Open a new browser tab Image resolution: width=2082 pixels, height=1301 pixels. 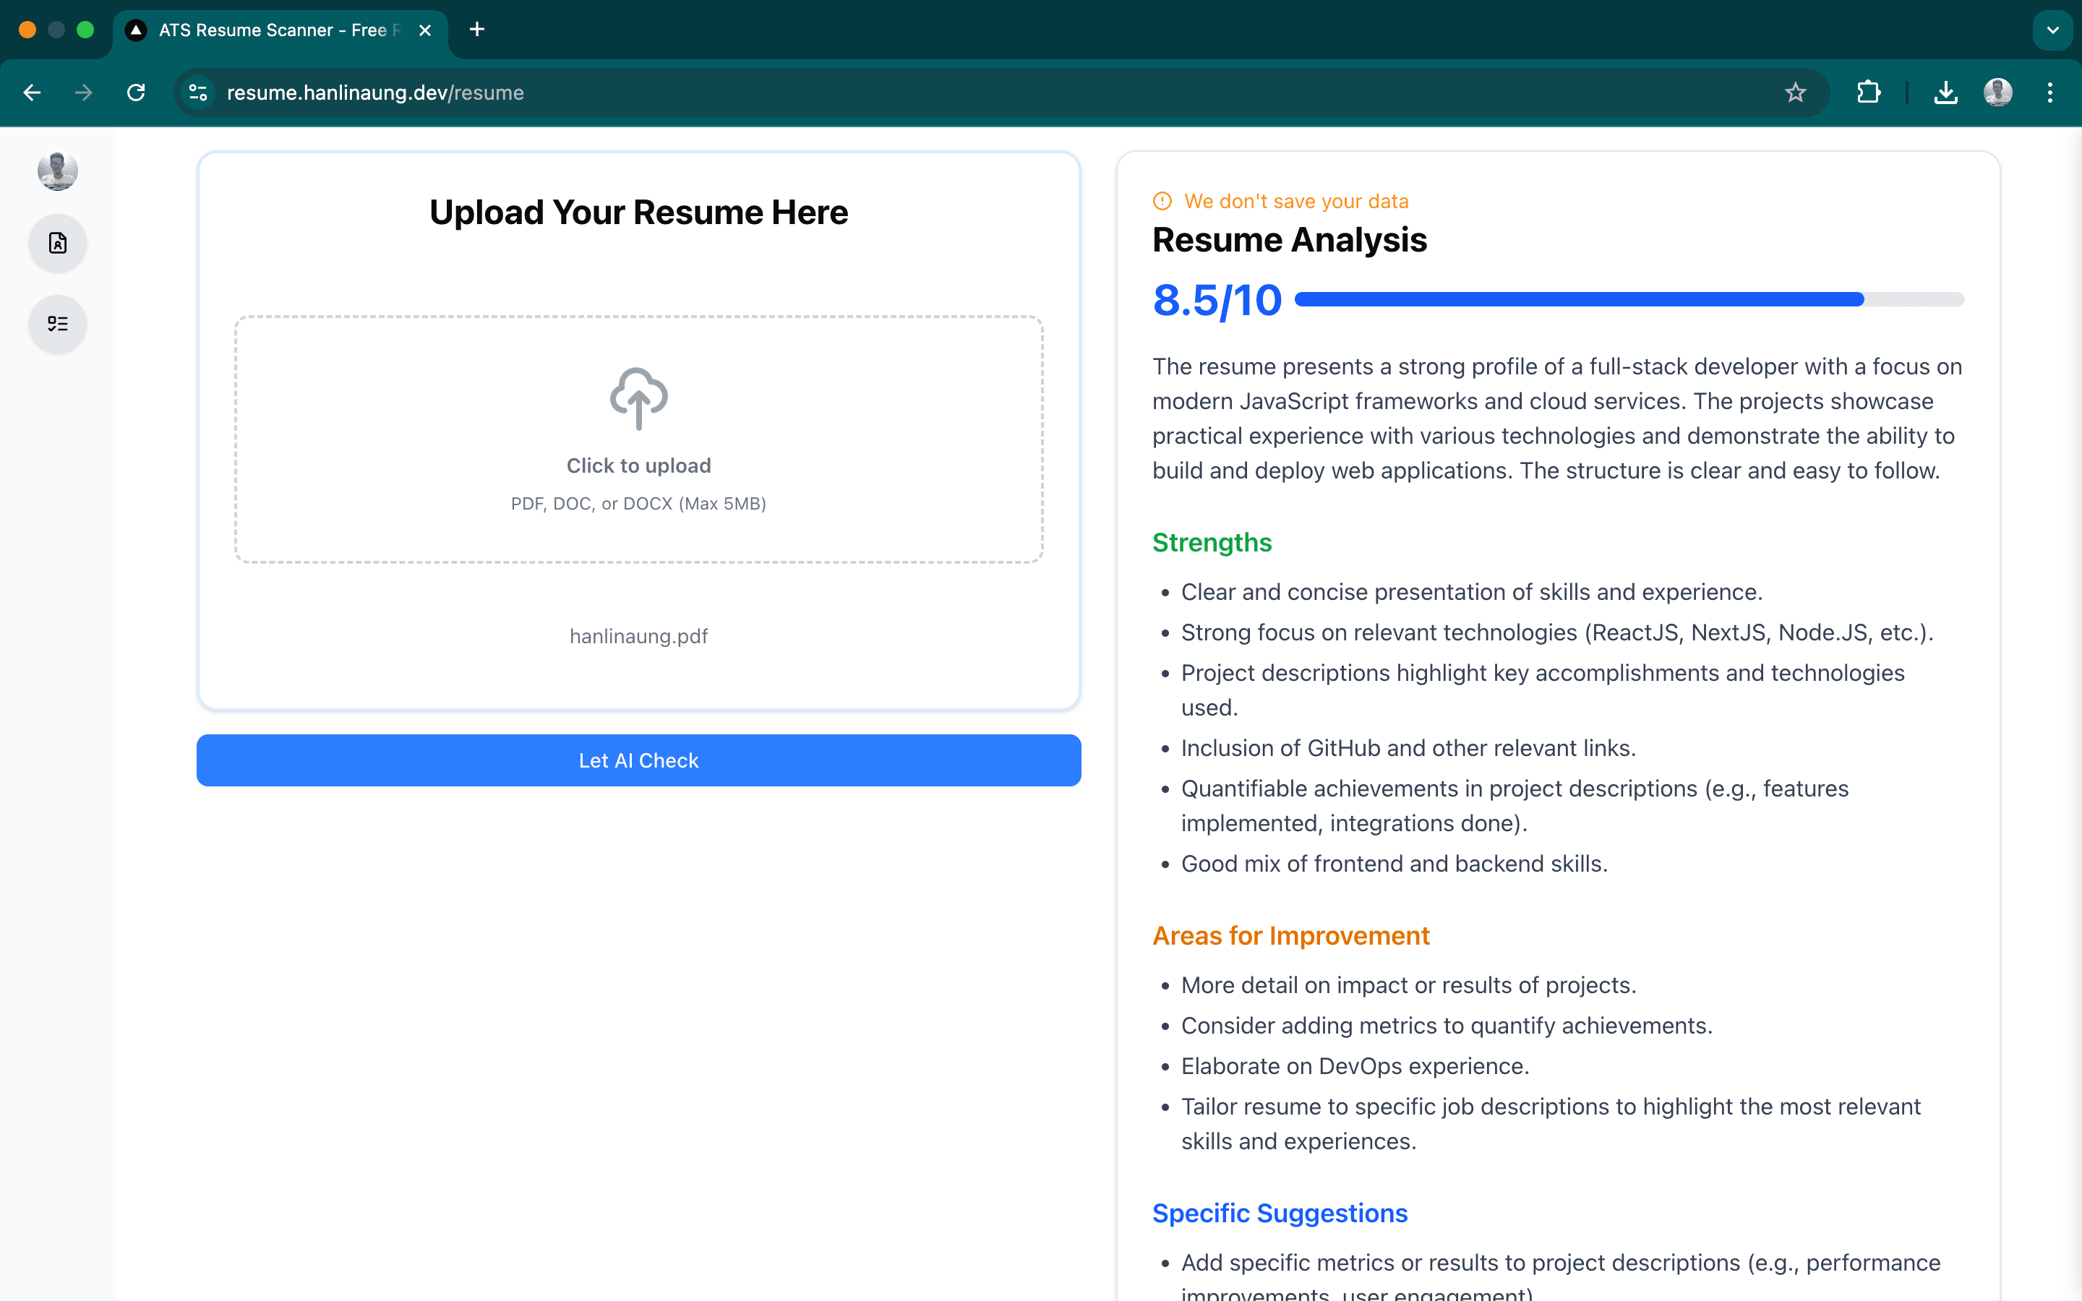click(x=476, y=29)
